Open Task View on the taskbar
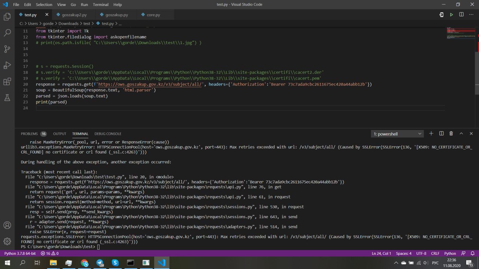 coord(37,263)
